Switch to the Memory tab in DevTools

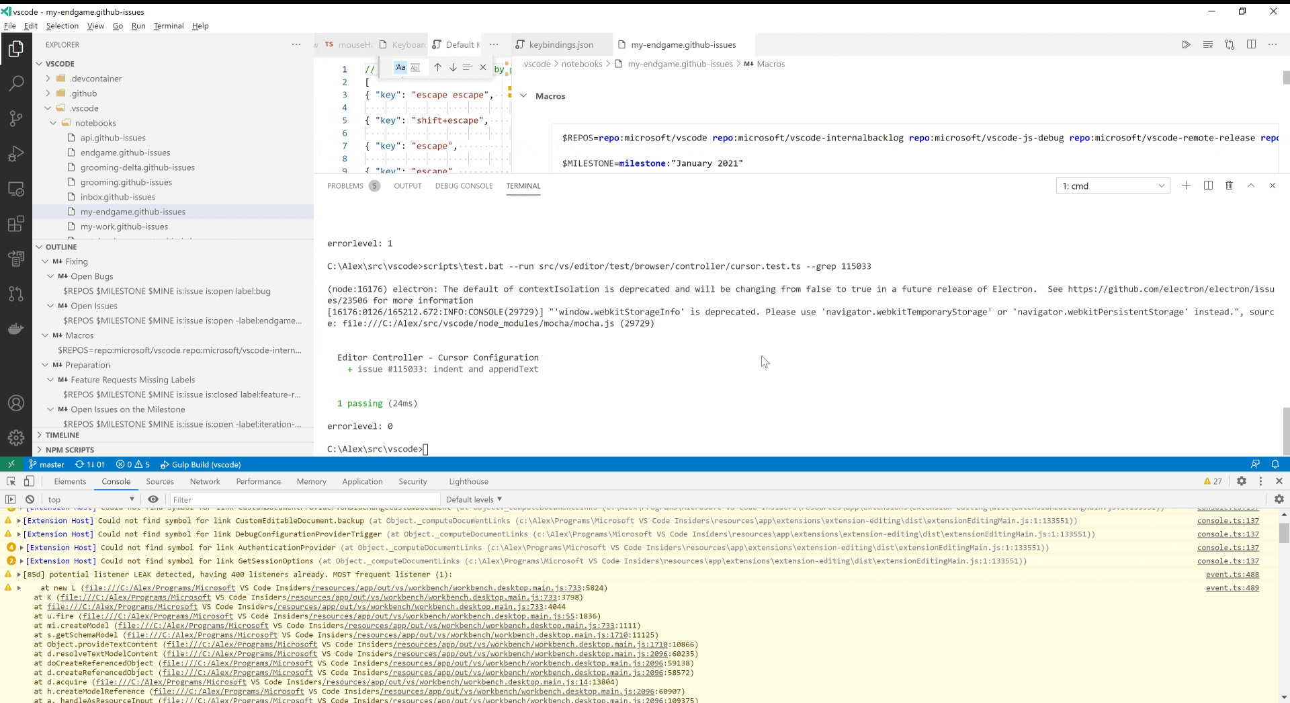[311, 481]
